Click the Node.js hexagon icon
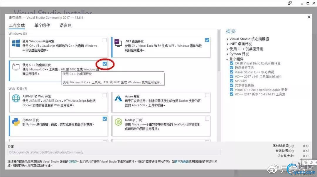Image resolution: width=317 pixels, height=177 pixels. 119,122
